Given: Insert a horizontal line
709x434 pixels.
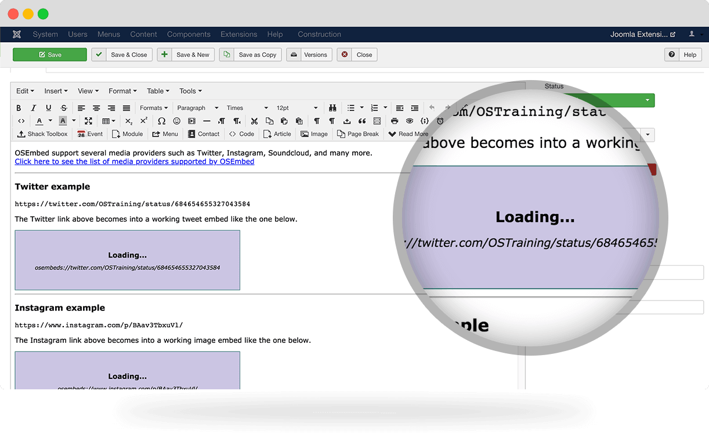Looking at the screenshot, I should pos(207,121).
